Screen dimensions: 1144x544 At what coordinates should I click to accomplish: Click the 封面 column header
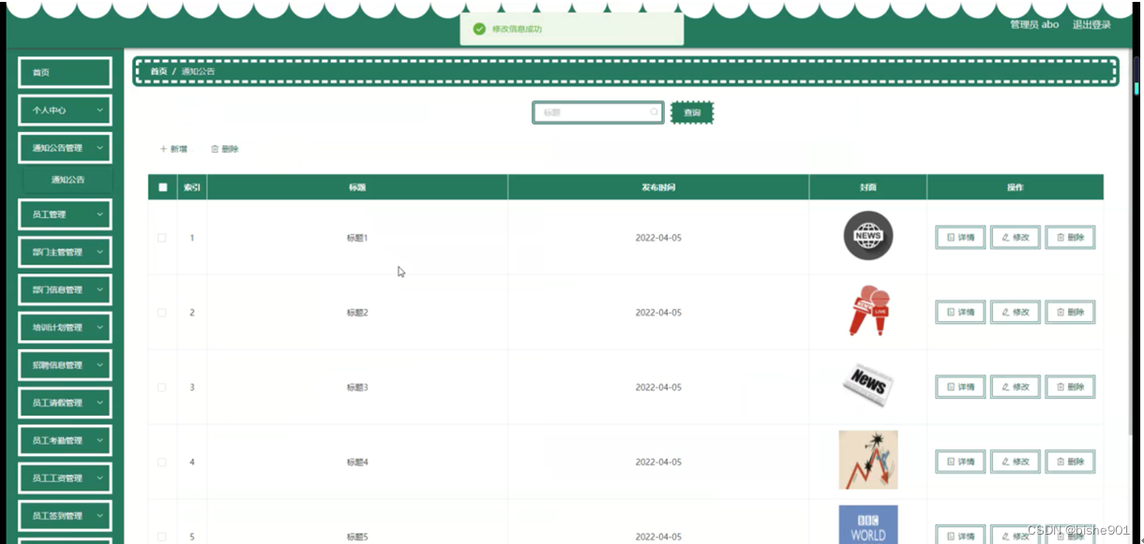868,187
